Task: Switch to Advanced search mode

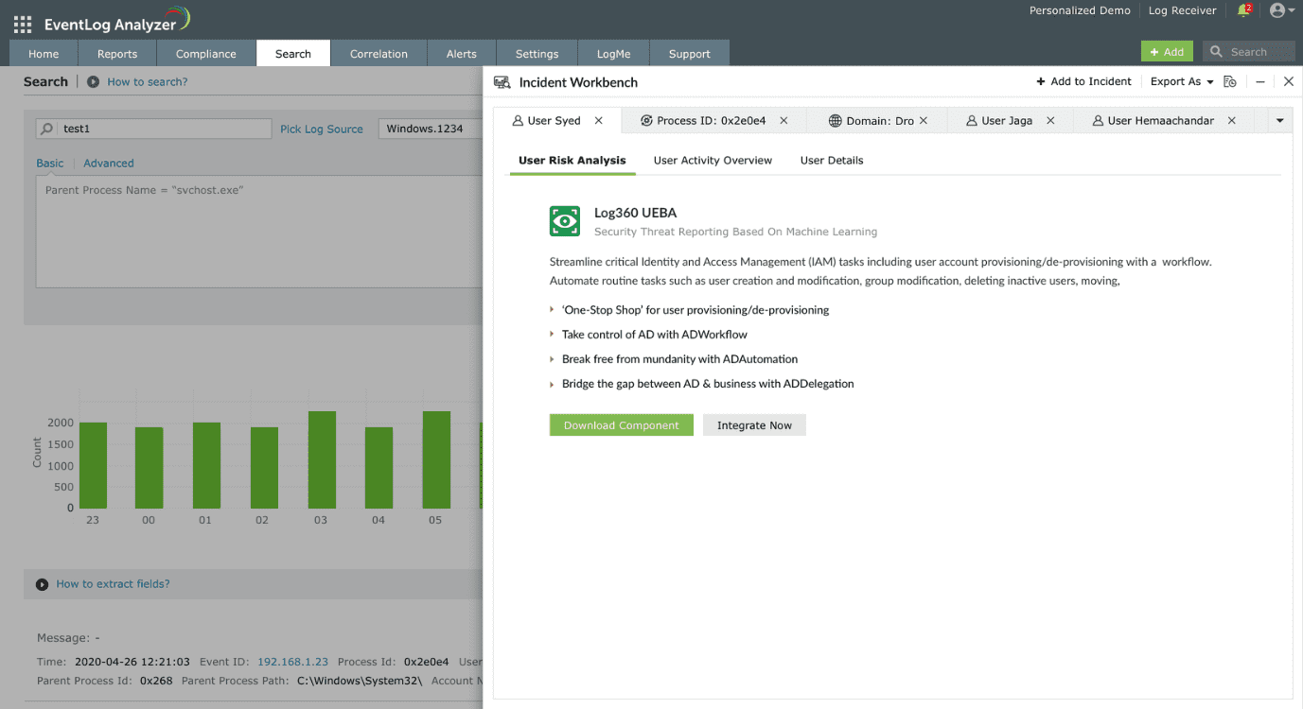Action: (109, 164)
